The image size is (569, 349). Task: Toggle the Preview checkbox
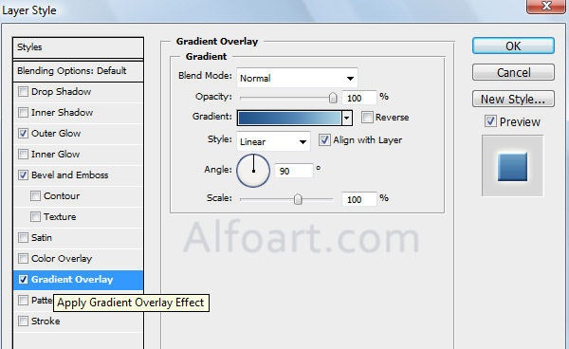click(x=490, y=121)
